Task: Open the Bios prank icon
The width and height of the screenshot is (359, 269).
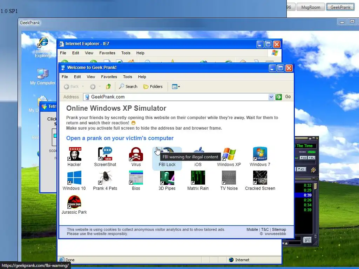Action: click(x=136, y=180)
